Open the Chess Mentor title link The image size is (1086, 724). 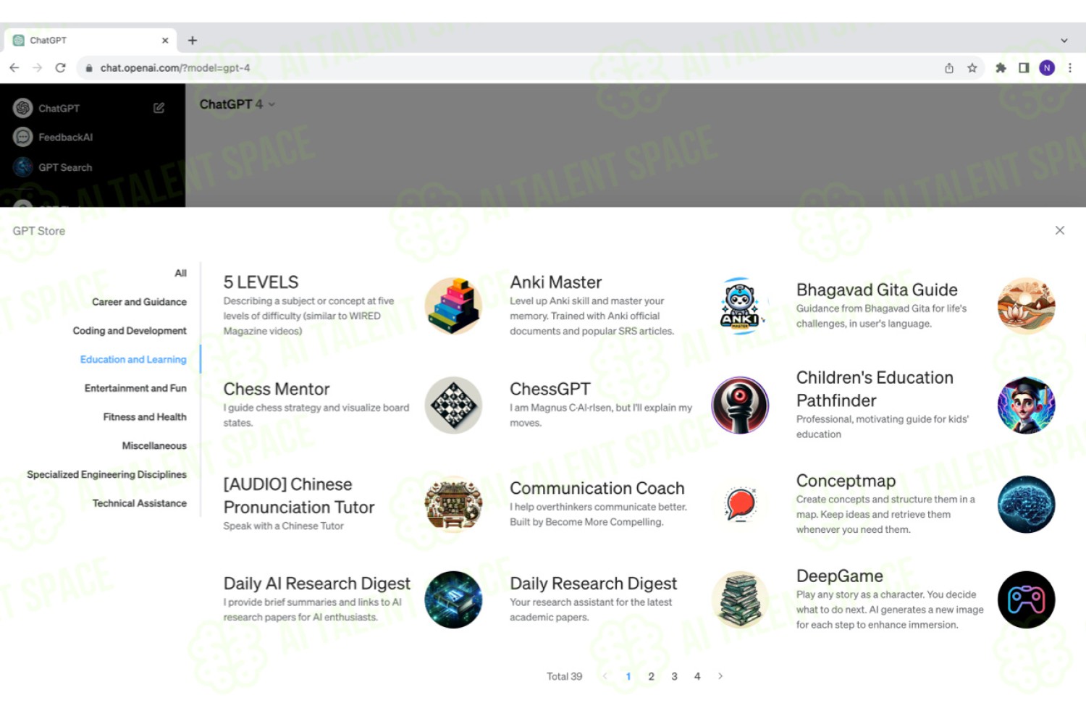(277, 389)
